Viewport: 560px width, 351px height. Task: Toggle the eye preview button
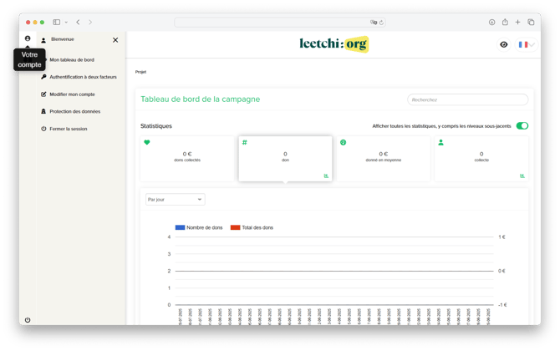(503, 44)
